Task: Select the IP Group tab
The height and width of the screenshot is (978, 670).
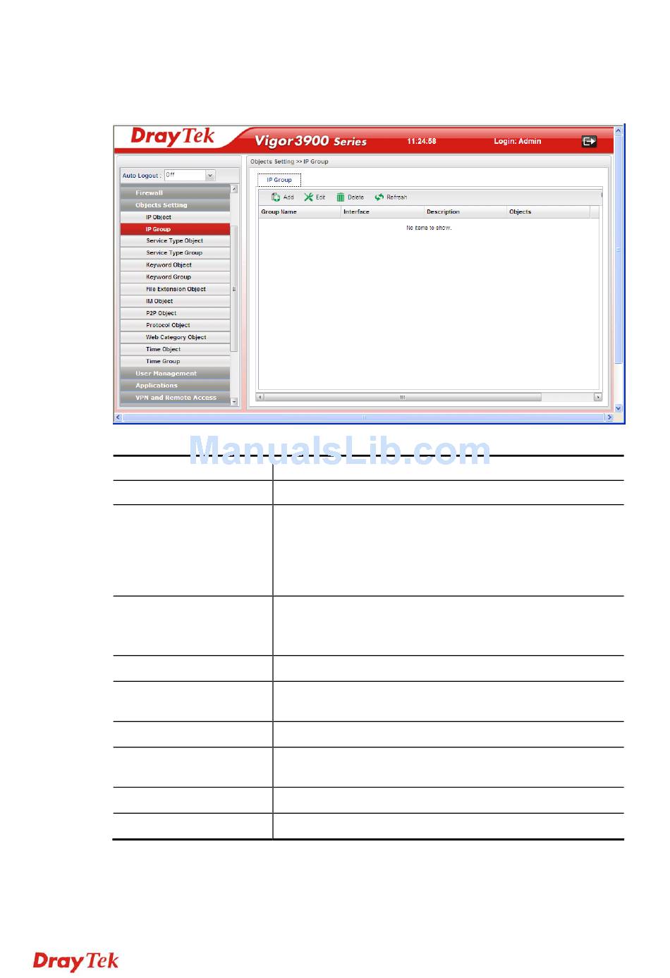Action: (x=279, y=180)
